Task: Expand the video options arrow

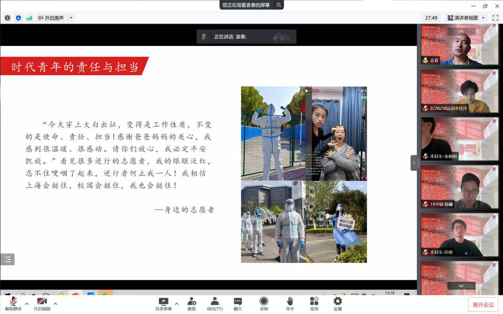Action: [x=55, y=304]
